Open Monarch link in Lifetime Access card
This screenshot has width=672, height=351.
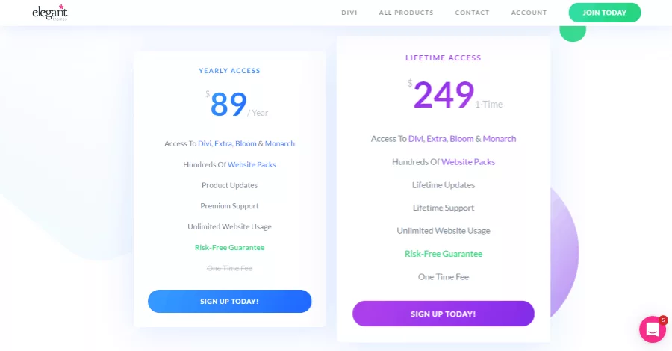(x=500, y=139)
